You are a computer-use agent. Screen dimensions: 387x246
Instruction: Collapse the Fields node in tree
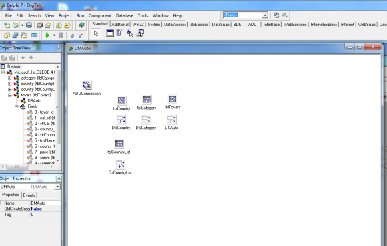(x=16, y=106)
